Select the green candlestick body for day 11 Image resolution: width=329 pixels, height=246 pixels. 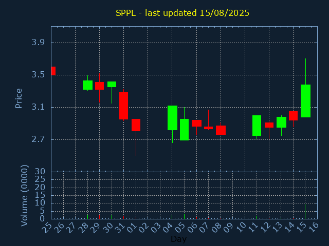(257, 126)
